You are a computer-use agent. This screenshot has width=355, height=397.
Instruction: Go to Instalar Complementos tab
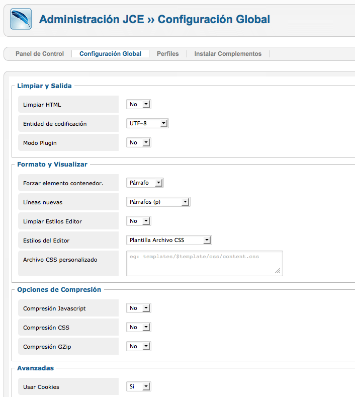(x=228, y=54)
